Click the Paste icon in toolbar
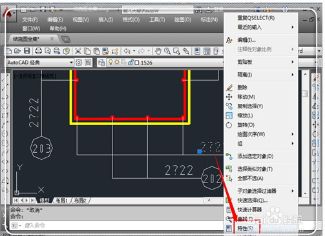 tap(97, 51)
